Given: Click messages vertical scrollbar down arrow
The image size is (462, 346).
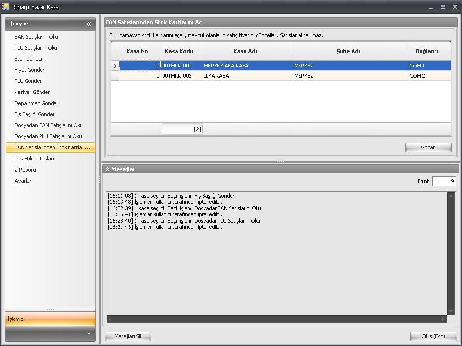Looking at the screenshot, I should [451, 312].
